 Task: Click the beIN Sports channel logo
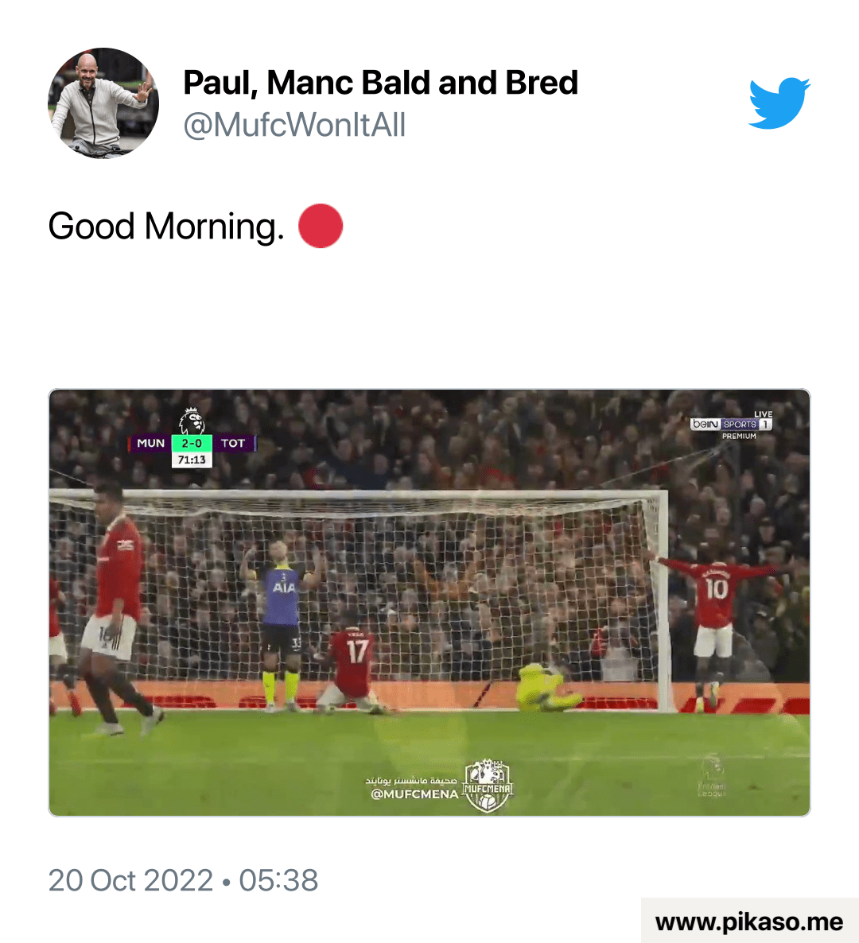[732, 425]
